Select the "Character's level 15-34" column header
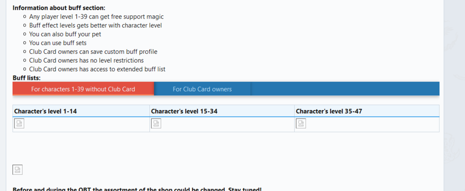 coord(184,112)
